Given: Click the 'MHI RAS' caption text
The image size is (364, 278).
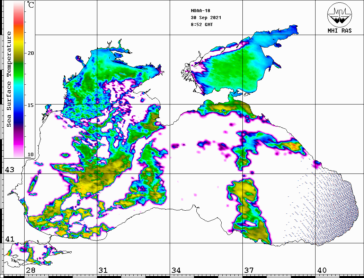Looking at the screenshot, I should click(x=339, y=31).
